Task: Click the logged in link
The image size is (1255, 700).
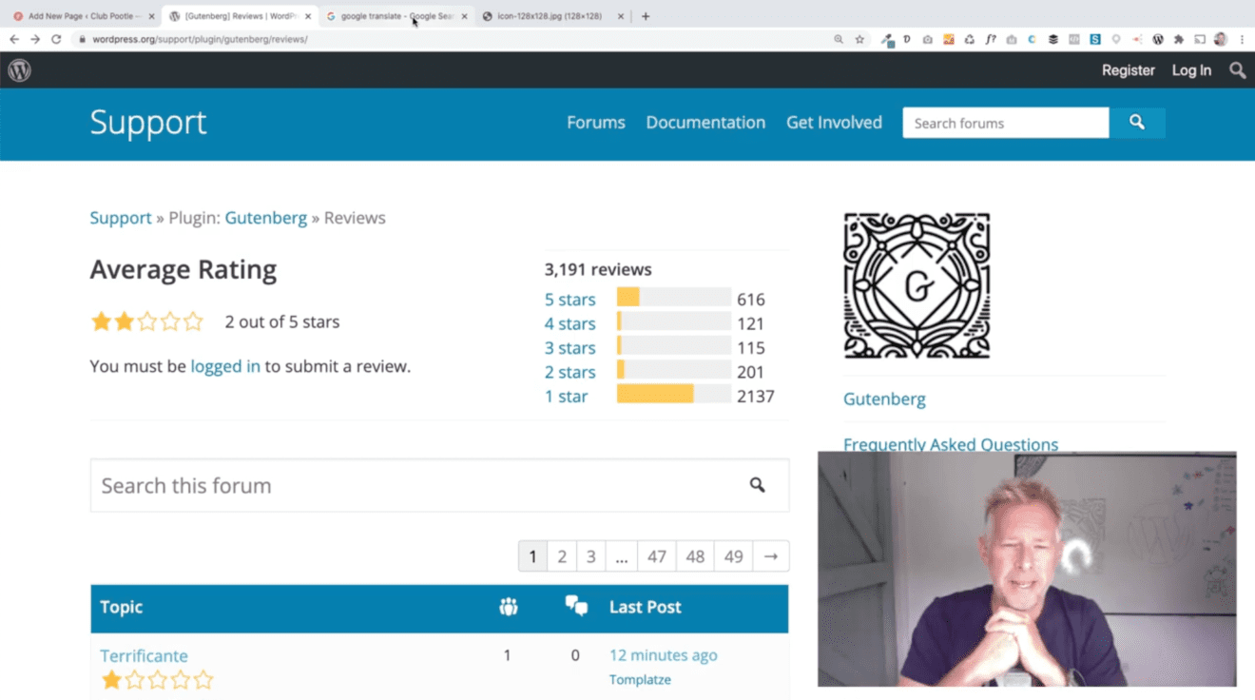Action: pyautogui.click(x=225, y=366)
